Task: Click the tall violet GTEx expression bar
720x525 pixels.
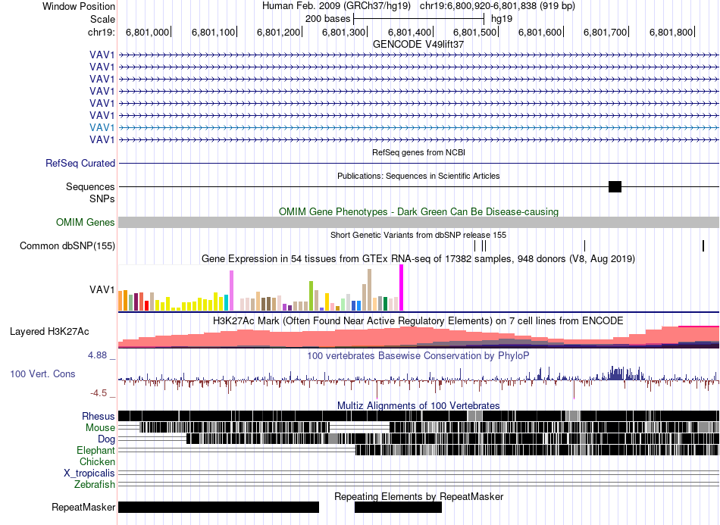Action: (x=231, y=290)
